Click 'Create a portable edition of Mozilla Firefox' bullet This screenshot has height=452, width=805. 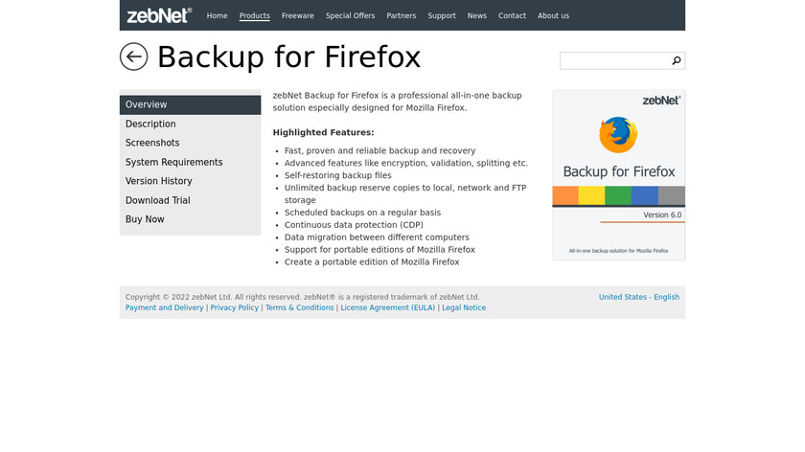[372, 262]
